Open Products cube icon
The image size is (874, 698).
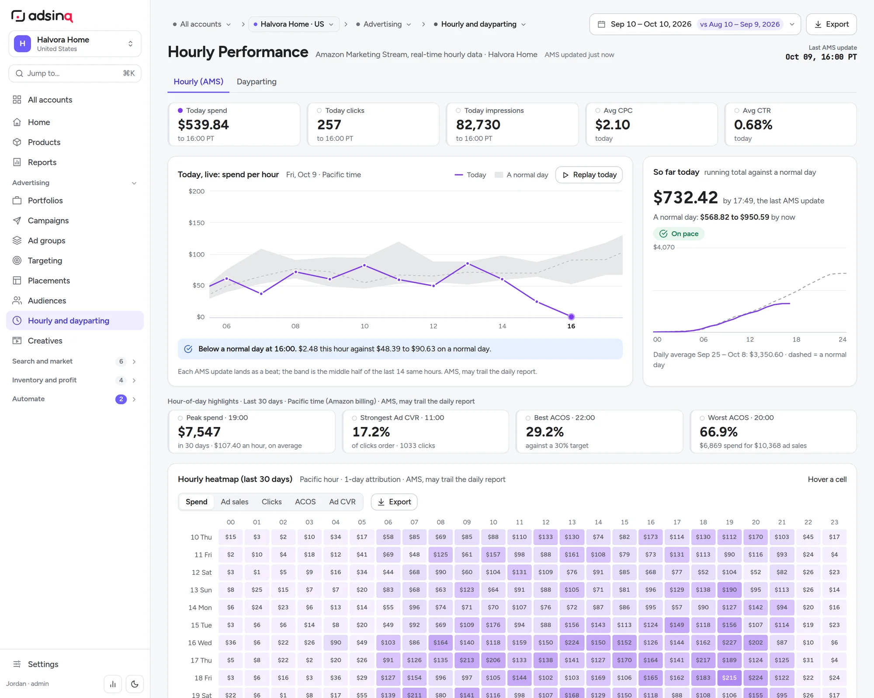[17, 142]
